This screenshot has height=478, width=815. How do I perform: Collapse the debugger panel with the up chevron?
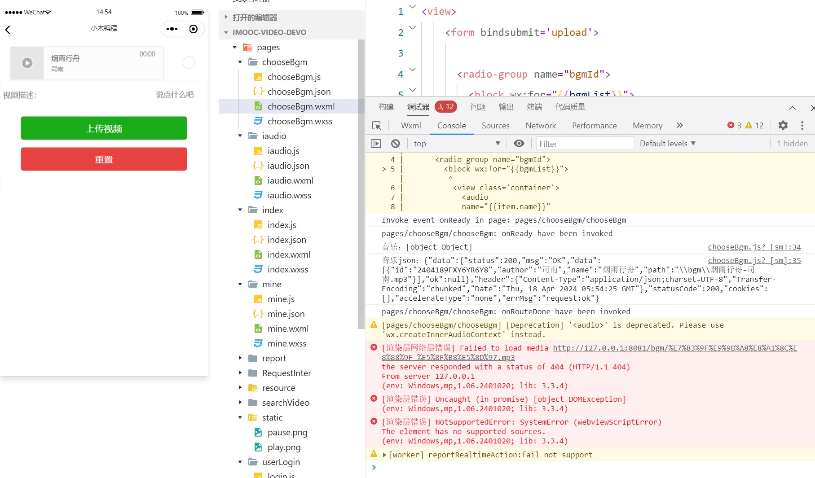tap(792, 108)
